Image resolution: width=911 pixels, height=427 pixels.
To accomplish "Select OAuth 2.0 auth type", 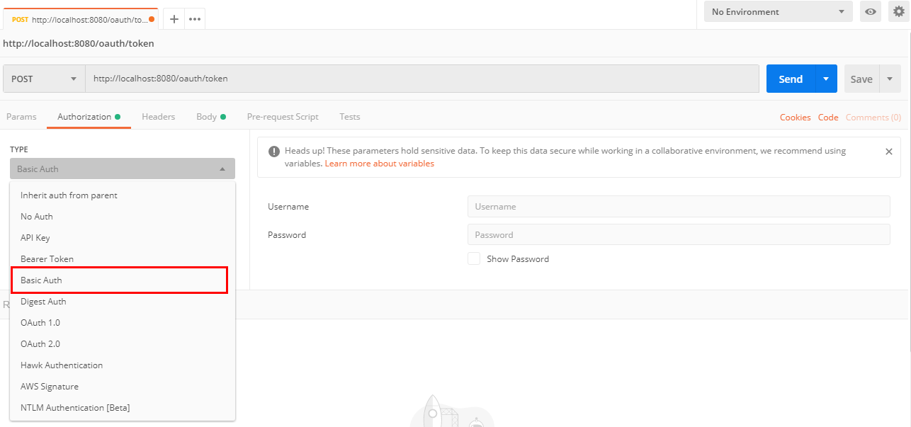I will point(123,343).
